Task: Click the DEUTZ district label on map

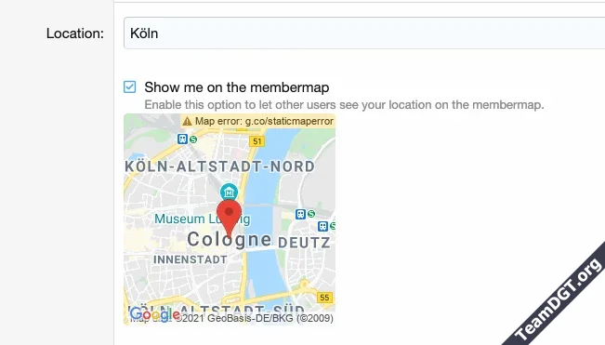Action: tap(304, 243)
